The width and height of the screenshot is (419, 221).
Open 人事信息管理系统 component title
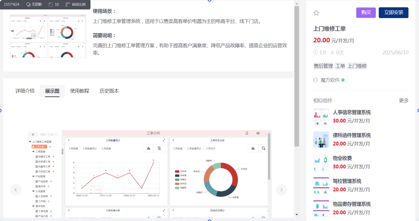coord(352,112)
